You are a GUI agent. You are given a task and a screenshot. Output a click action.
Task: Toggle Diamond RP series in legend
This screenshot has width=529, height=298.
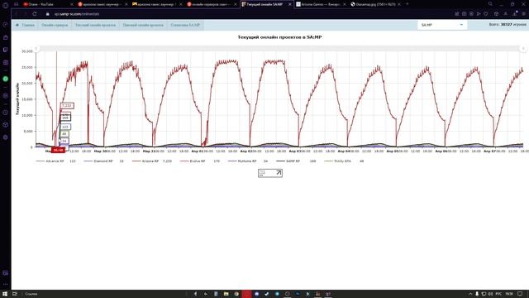(103, 161)
